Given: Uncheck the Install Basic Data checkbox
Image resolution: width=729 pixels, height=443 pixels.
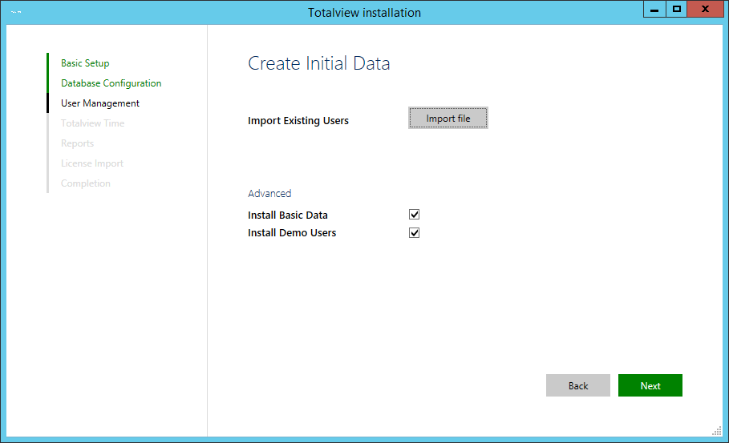Looking at the screenshot, I should [x=415, y=215].
